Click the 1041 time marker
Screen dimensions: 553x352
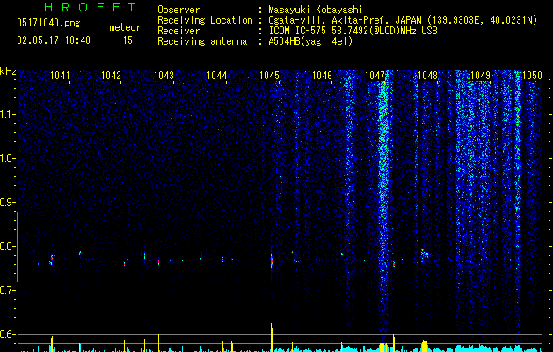tap(60, 76)
